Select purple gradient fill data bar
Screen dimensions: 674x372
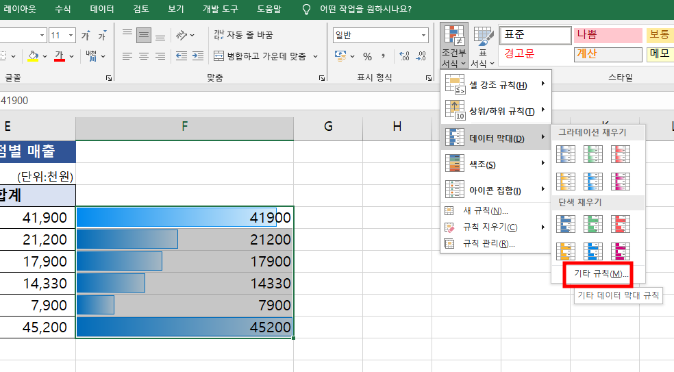[x=621, y=182]
